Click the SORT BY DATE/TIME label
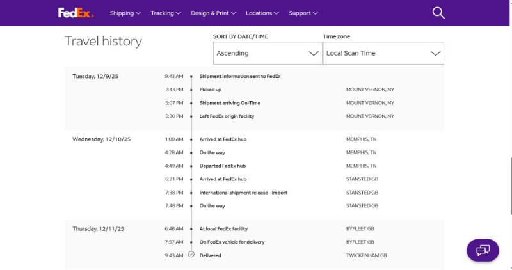 (x=241, y=36)
